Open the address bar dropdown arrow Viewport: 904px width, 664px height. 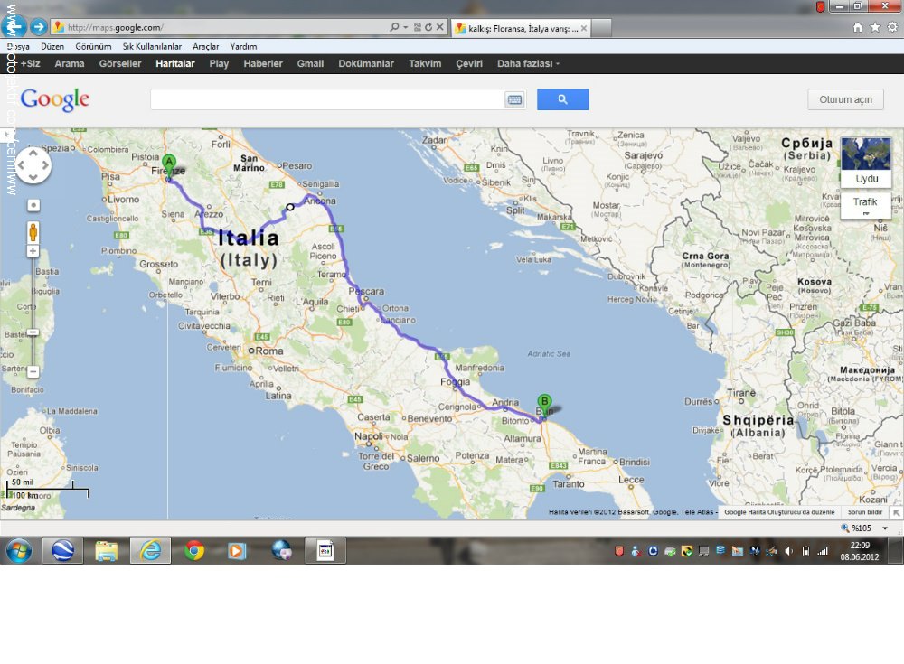[405, 27]
